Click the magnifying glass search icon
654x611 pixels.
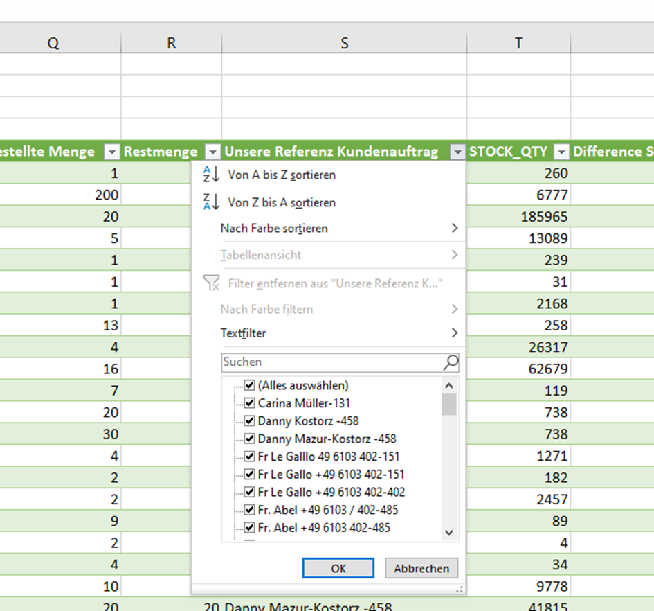[450, 362]
